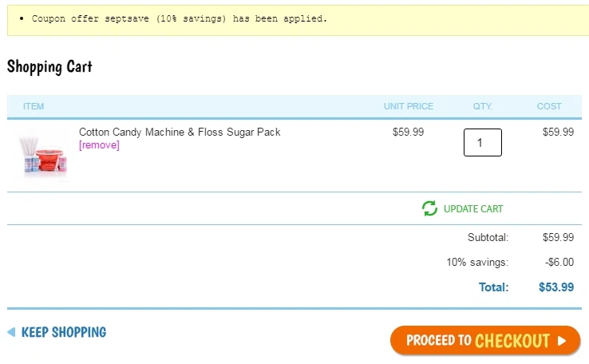Viewport: 589px width, 364px height.
Task: Click the quantity input field showing 1
Action: pyautogui.click(x=482, y=143)
